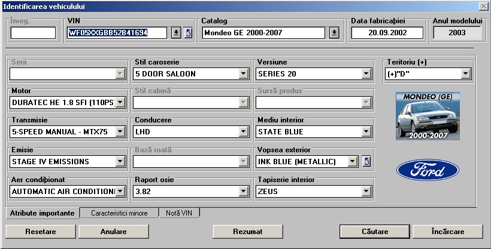Open the Transmisie dropdown

120,132
